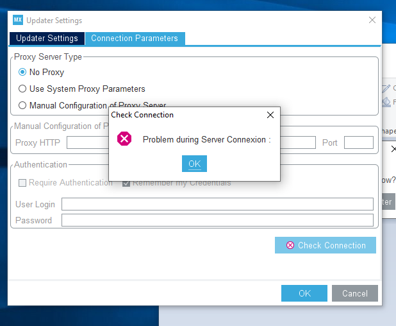Screen dimensions: 396x326
Task: Click the pencil icon in background window
Action: pos(386,89)
